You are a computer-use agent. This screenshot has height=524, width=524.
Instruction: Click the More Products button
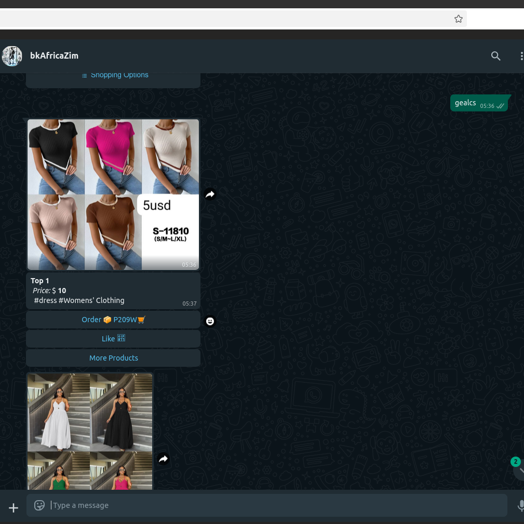tap(113, 358)
